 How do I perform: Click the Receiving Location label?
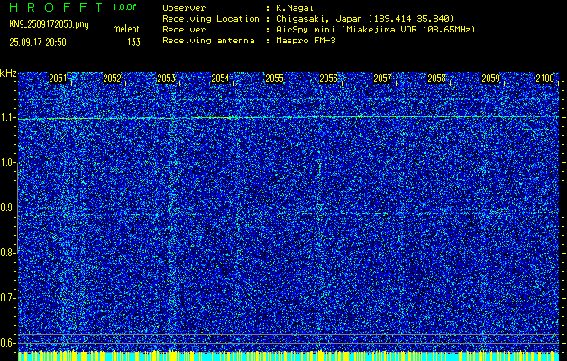211,19
